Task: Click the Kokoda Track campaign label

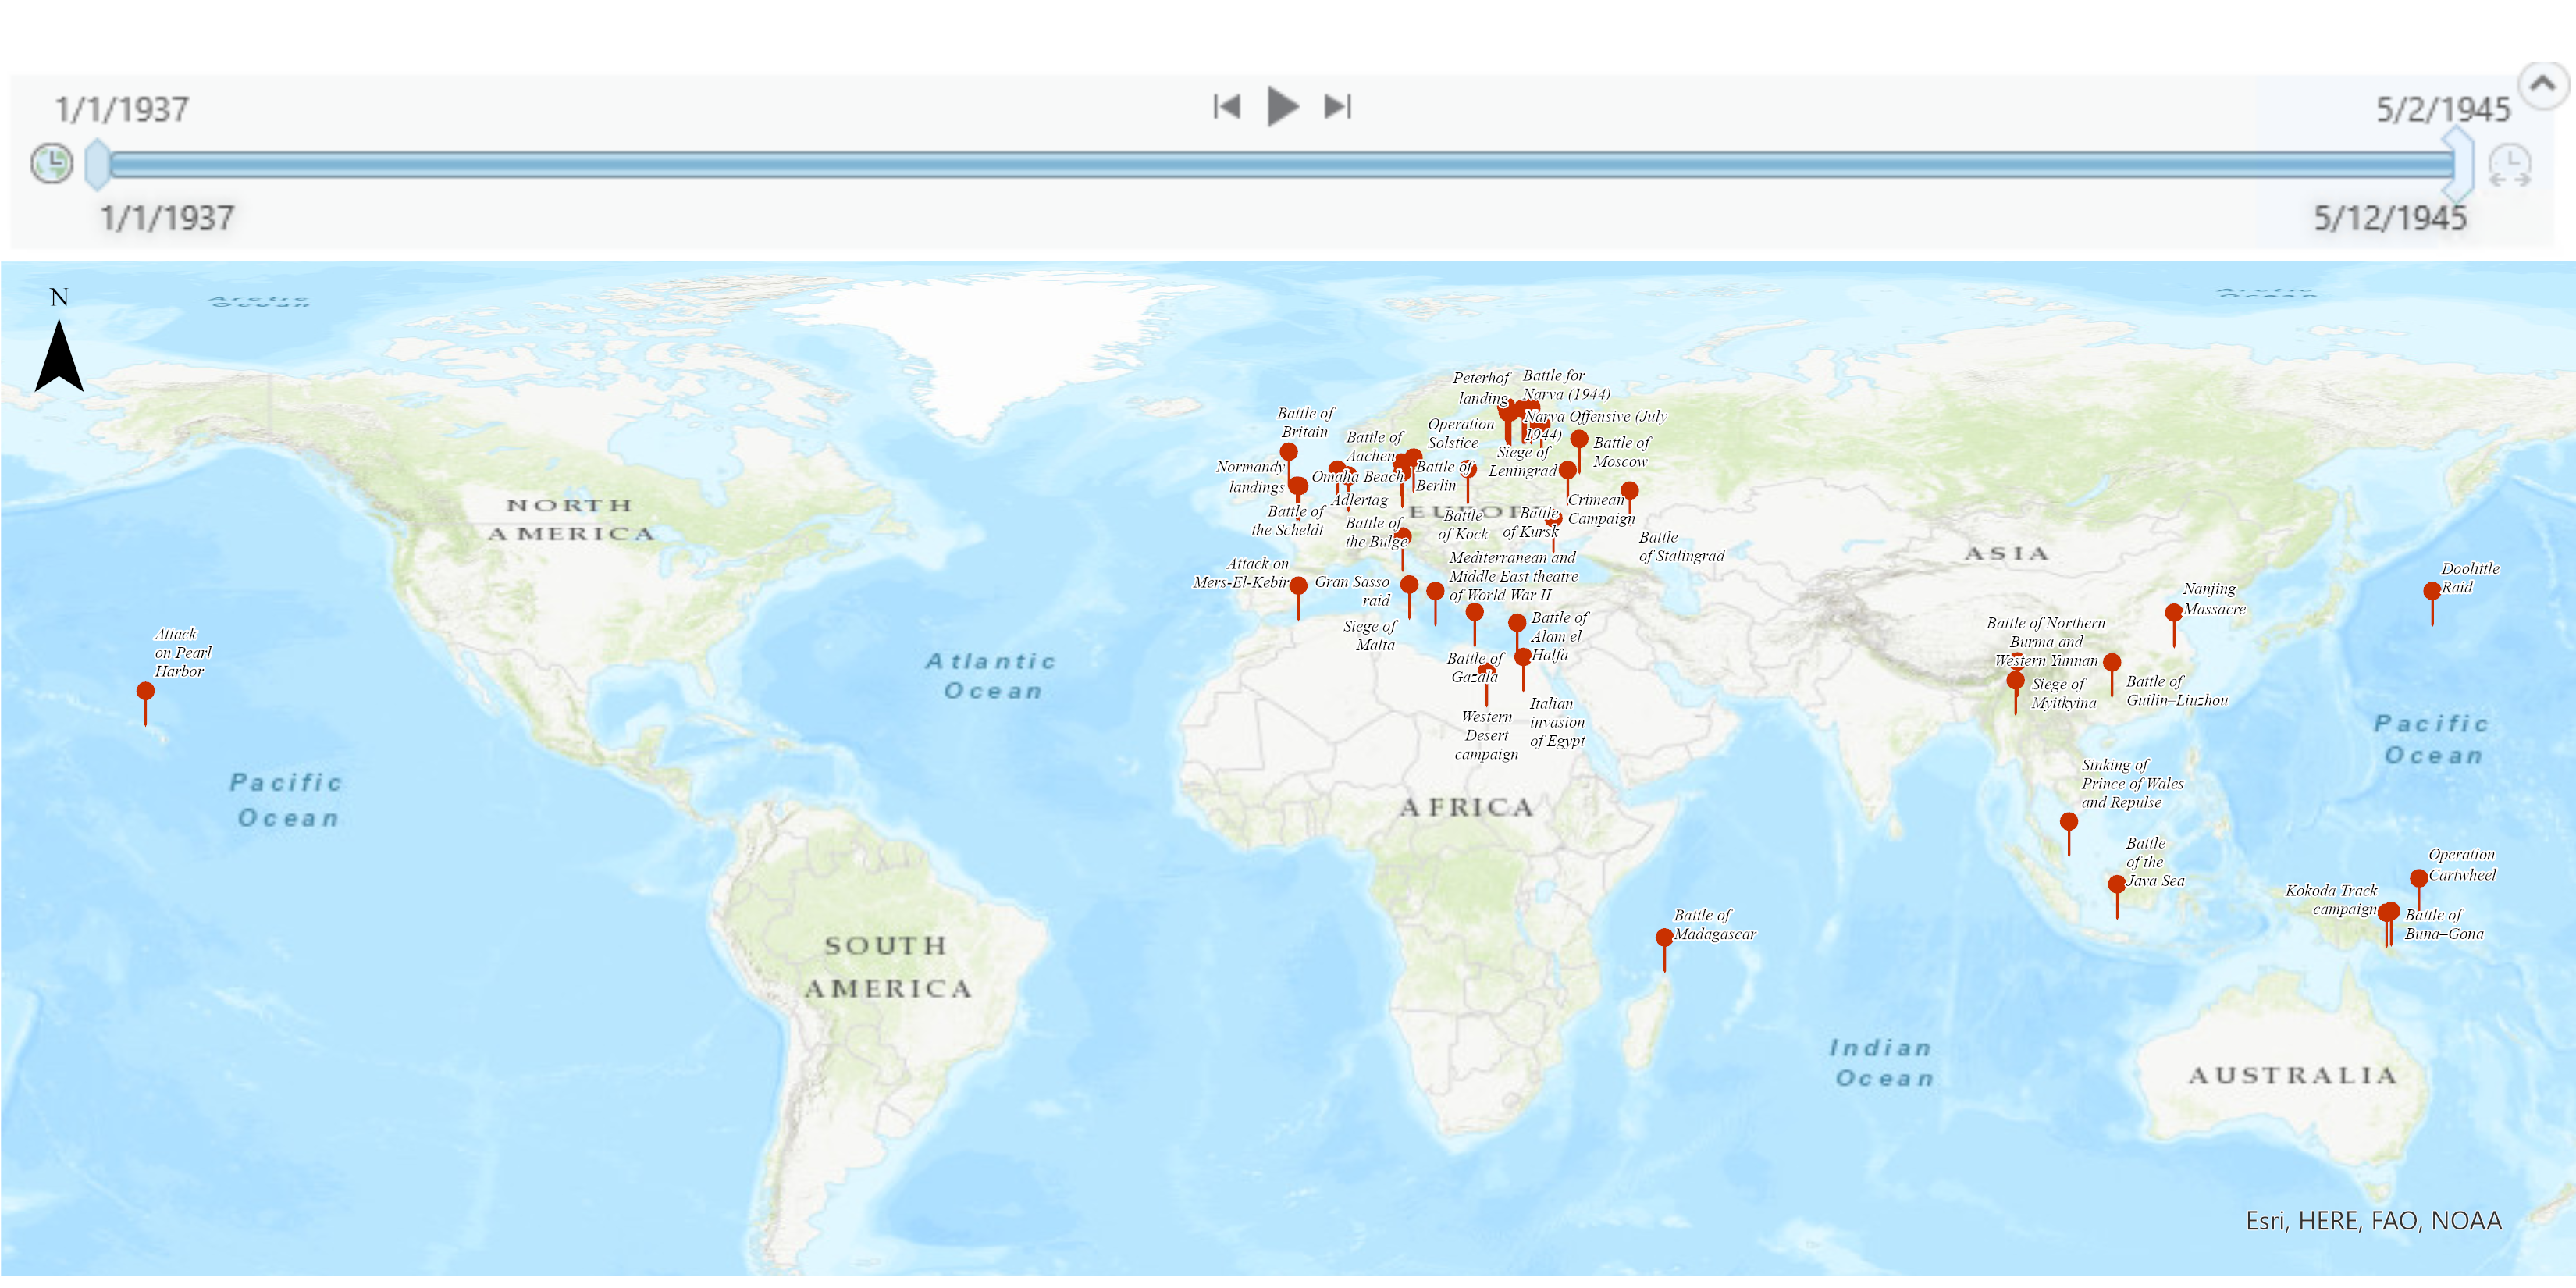Action: pos(2331,900)
